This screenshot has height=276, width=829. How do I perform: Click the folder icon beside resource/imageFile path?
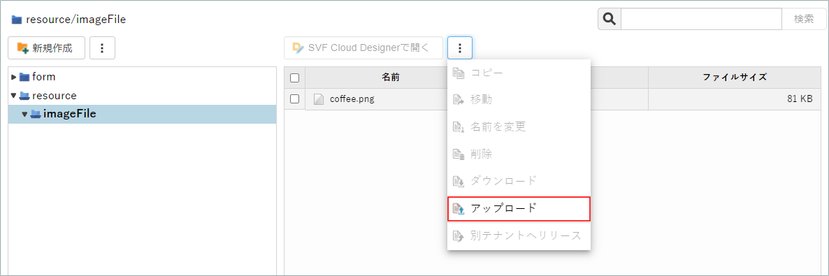[16, 20]
